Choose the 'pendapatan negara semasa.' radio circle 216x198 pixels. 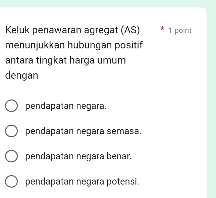coord(11,131)
